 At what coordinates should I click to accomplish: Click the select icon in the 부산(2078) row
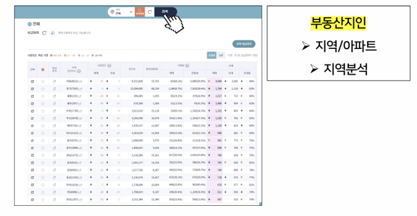point(33,118)
